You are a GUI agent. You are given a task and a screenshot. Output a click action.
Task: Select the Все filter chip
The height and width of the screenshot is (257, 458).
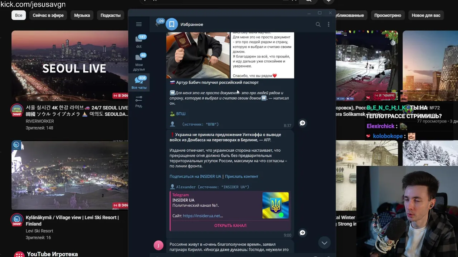[19, 15]
